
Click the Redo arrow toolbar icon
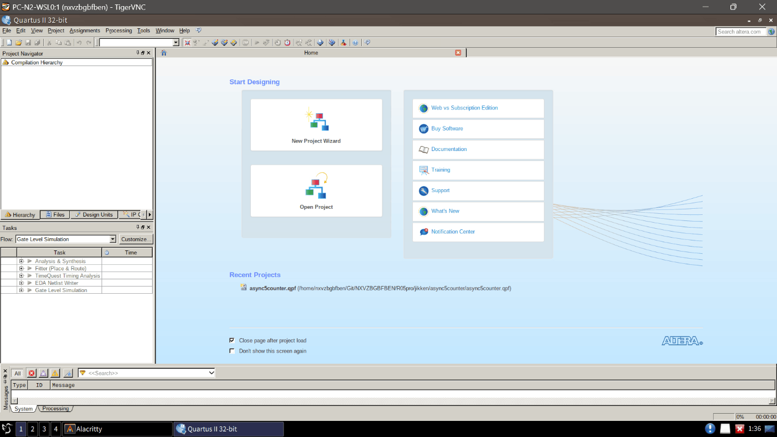pos(89,42)
